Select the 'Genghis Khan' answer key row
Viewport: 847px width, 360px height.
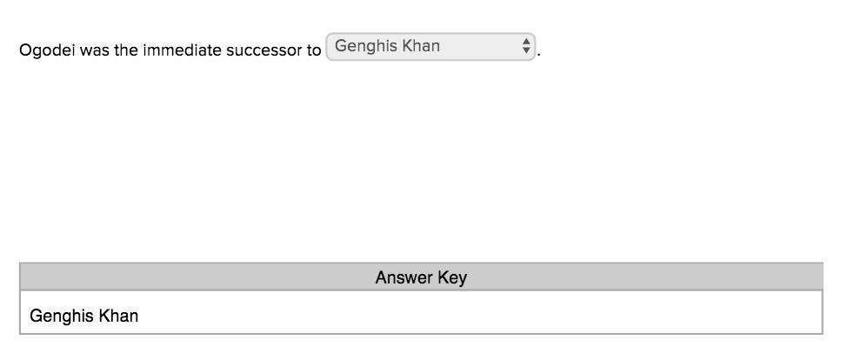point(421,316)
